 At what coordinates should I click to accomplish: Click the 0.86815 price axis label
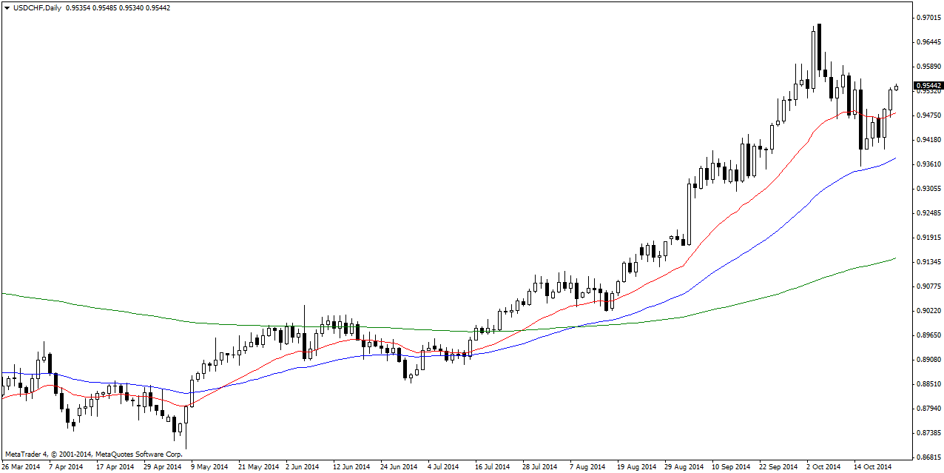pyautogui.click(x=928, y=457)
